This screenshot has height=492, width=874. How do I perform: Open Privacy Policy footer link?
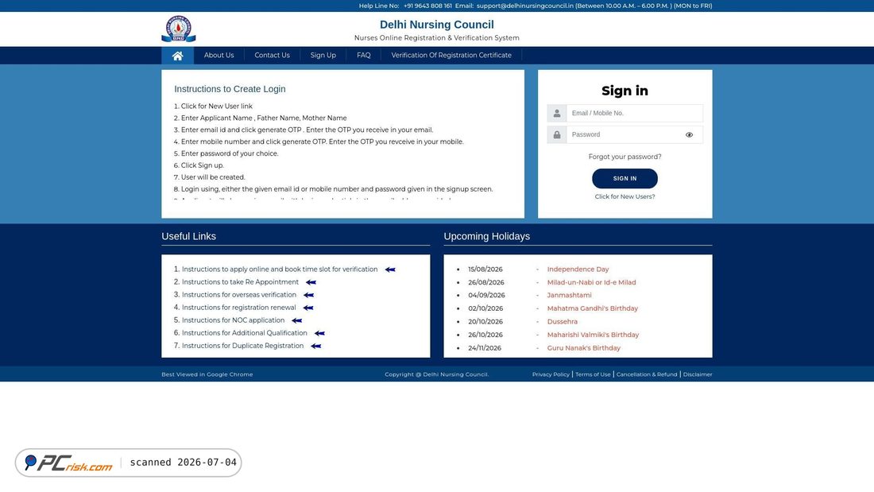point(551,374)
